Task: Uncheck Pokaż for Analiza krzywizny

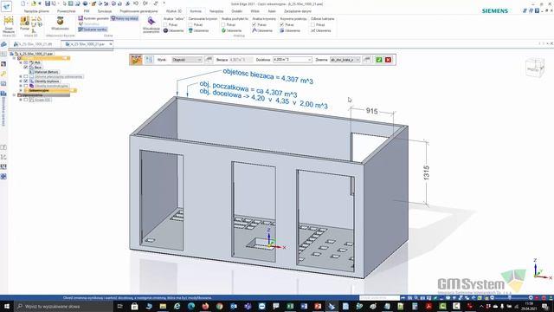Action: (254, 25)
